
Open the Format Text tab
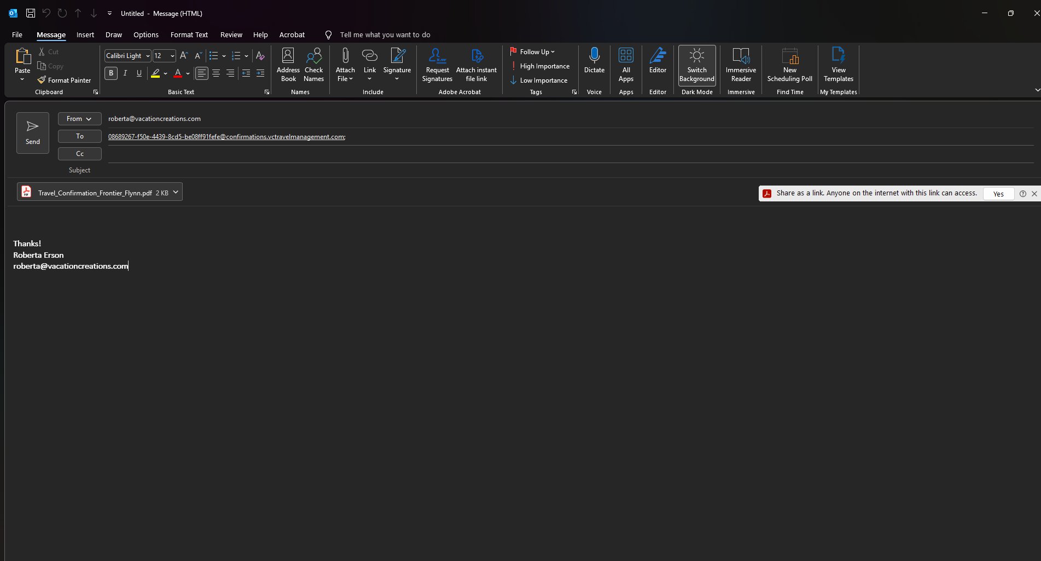[189, 34]
